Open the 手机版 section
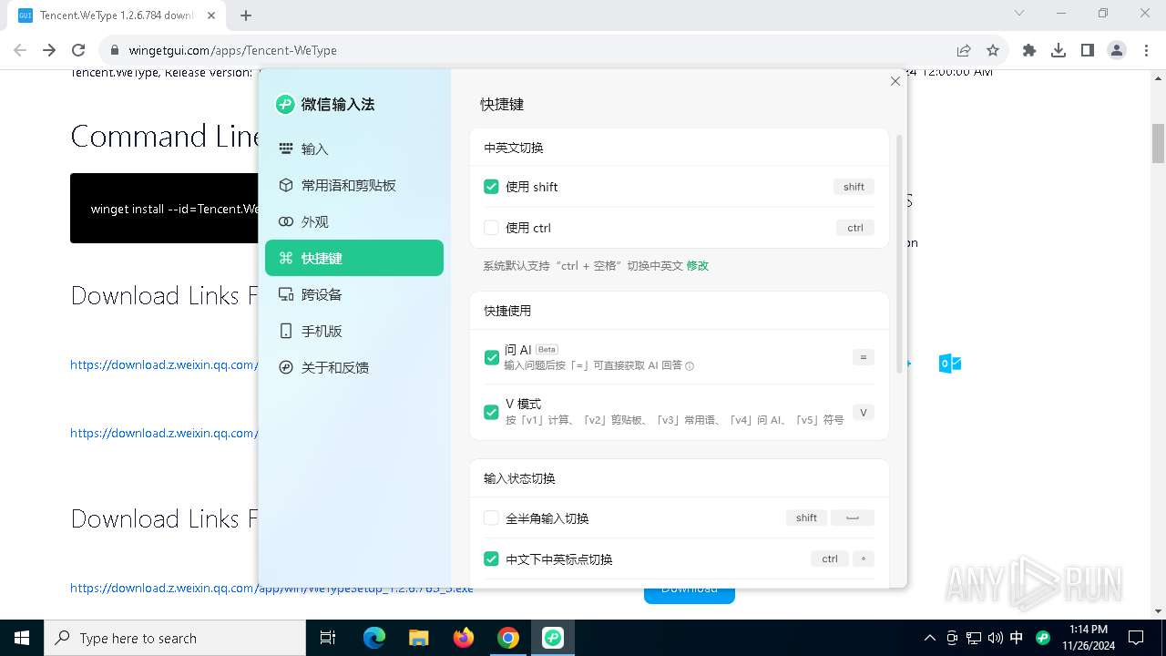 point(353,331)
